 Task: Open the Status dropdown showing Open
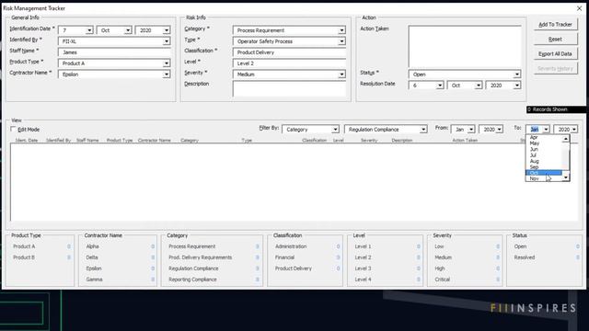click(x=517, y=74)
